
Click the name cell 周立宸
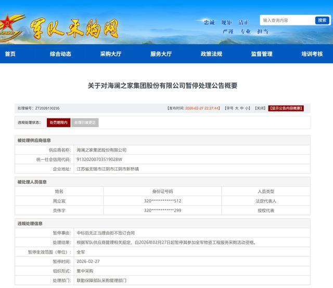pyautogui.click(x=59, y=201)
